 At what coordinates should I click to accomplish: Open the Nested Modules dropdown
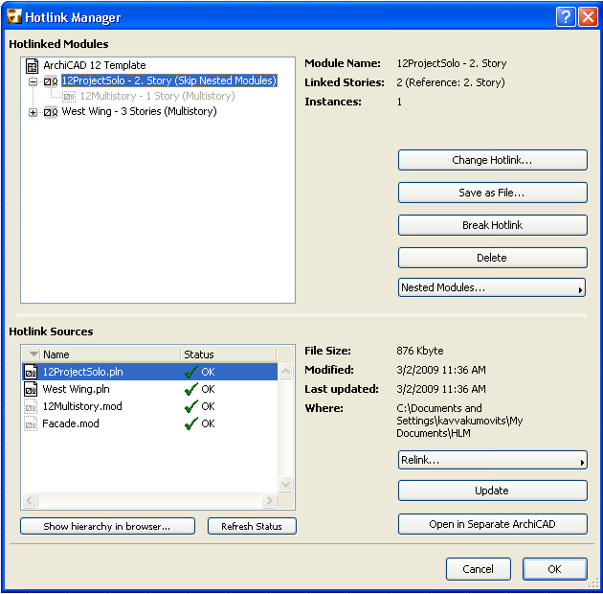click(492, 287)
